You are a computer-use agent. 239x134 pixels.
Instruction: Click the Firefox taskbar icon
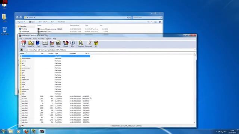[27, 131]
